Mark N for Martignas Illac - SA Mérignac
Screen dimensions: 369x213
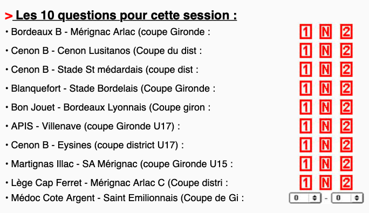(x=325, y=163)
